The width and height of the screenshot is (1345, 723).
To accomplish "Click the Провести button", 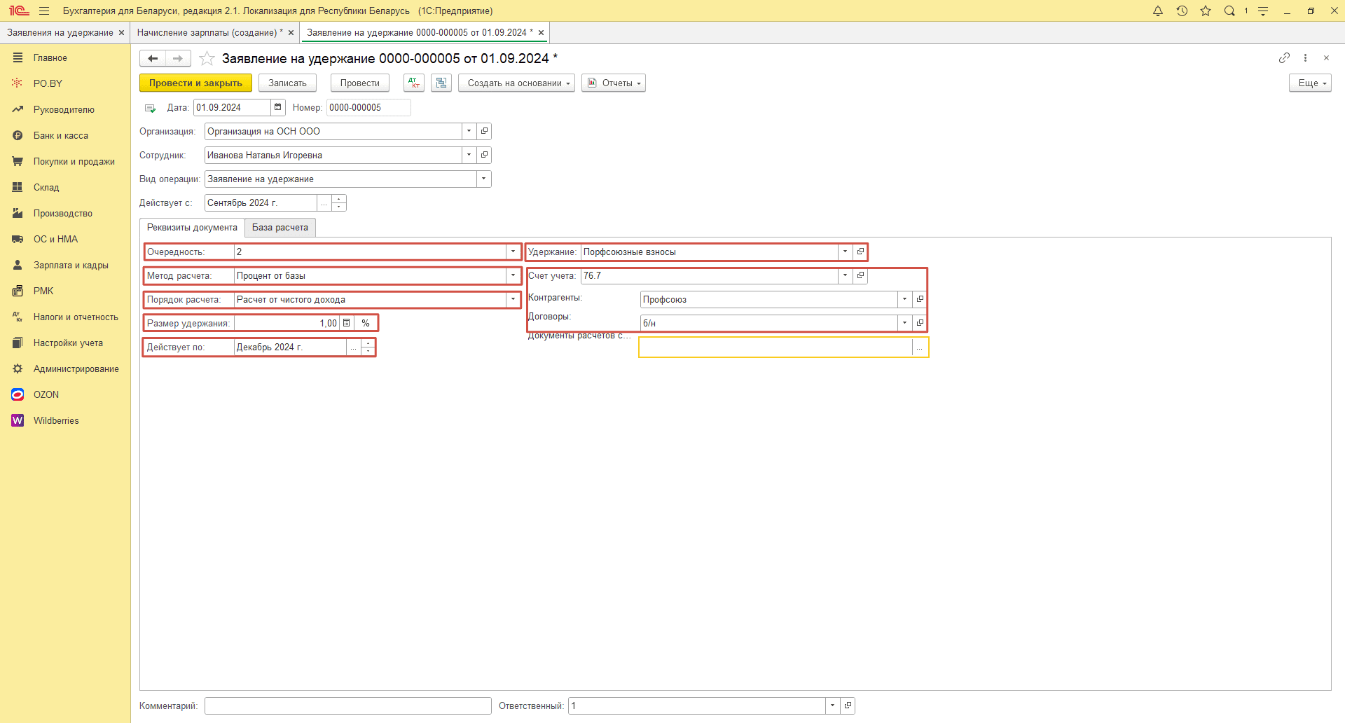I will pos(360,83).
